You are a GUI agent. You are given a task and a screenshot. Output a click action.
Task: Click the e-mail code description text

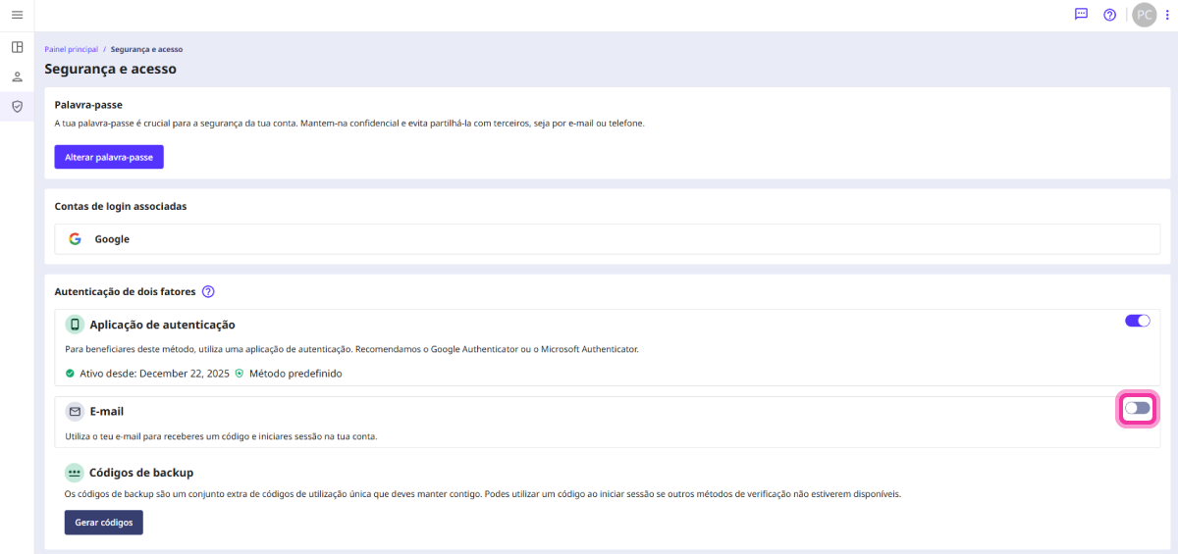pyautogui.click(x=221, y=436)
